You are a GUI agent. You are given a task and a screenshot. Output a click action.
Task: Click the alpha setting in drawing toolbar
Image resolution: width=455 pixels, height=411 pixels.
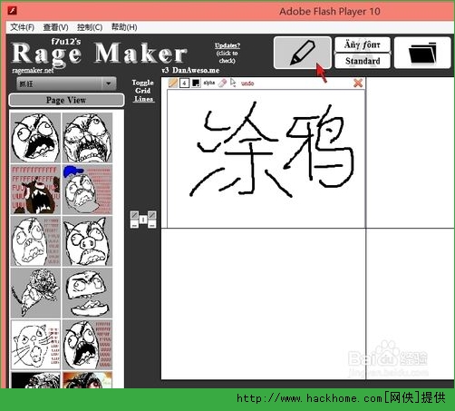click(209, 83)
